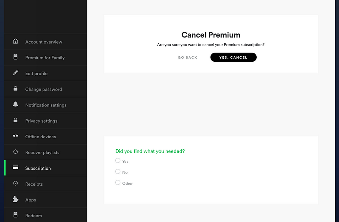Select the No radio button

(x=118, y=172)
